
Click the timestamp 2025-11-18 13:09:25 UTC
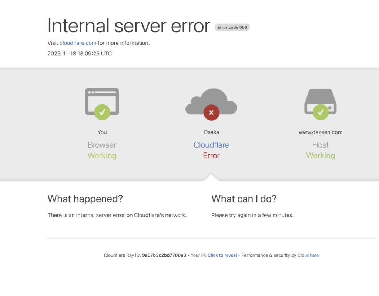(80, 54)
